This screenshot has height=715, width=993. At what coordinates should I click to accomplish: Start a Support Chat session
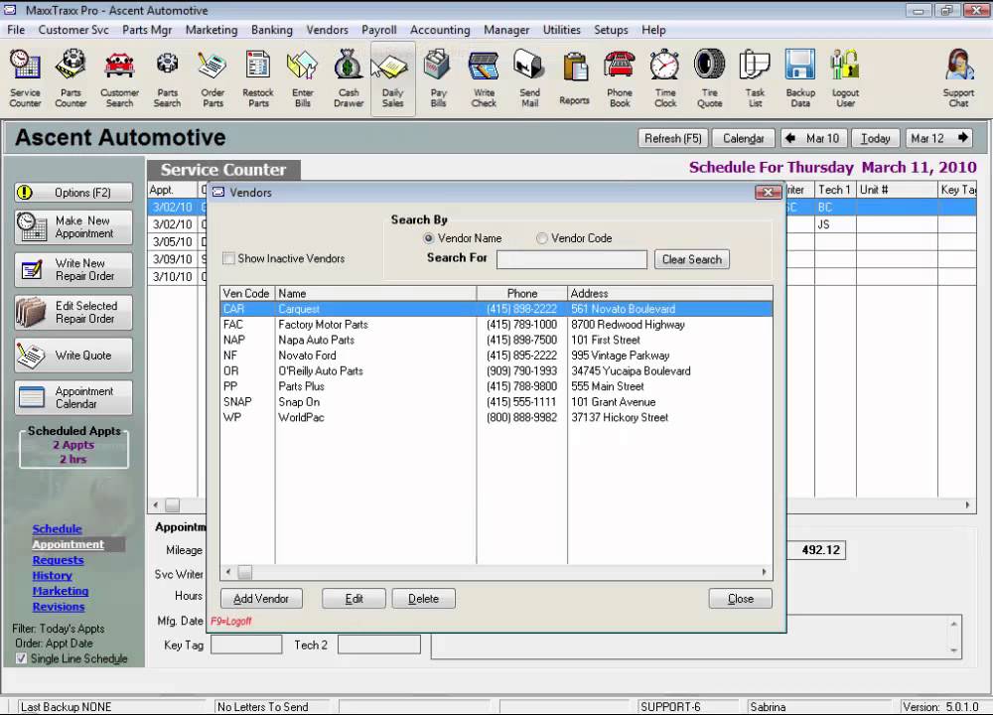[x=958, y=78]
